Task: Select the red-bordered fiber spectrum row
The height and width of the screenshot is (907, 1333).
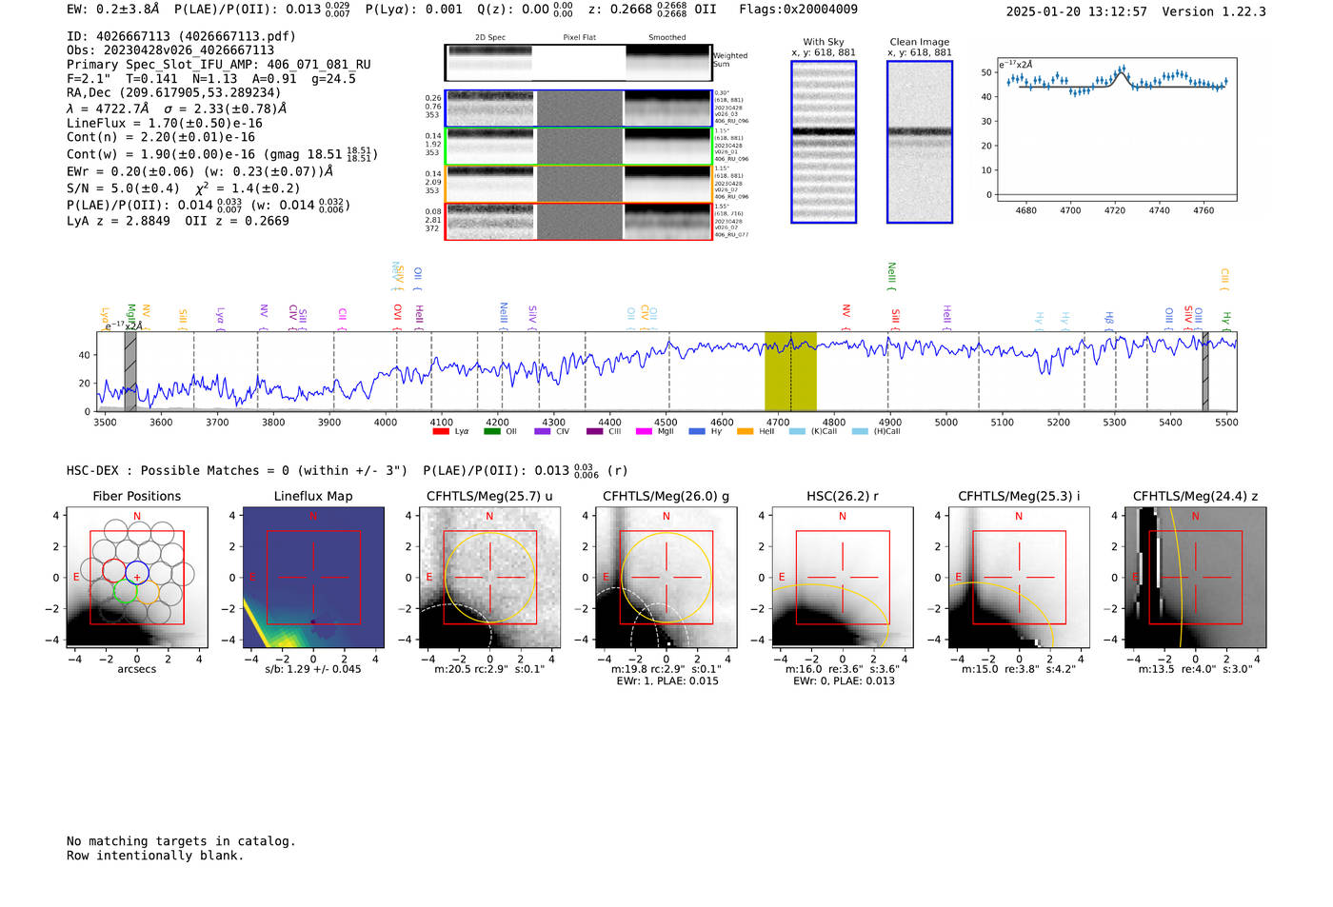Action: pos(578,221)
